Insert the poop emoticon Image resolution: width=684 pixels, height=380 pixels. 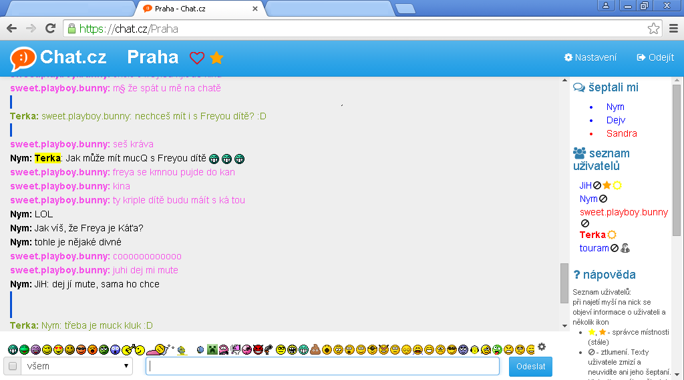point(315,349)
